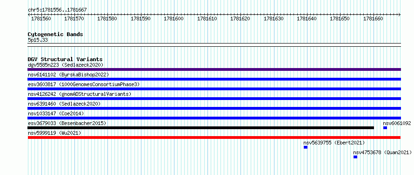414x175 pixels.
Task: Click the Cytogenetic Bands track title
Action: tap(55, 34)
